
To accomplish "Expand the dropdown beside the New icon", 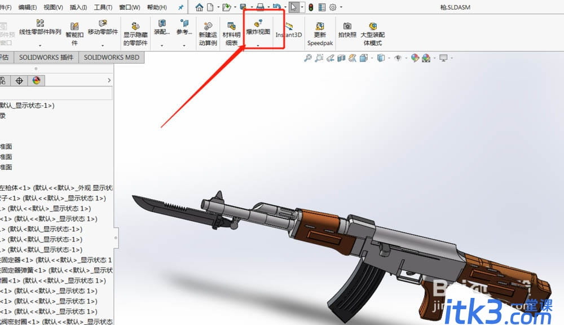I will 218,7.
